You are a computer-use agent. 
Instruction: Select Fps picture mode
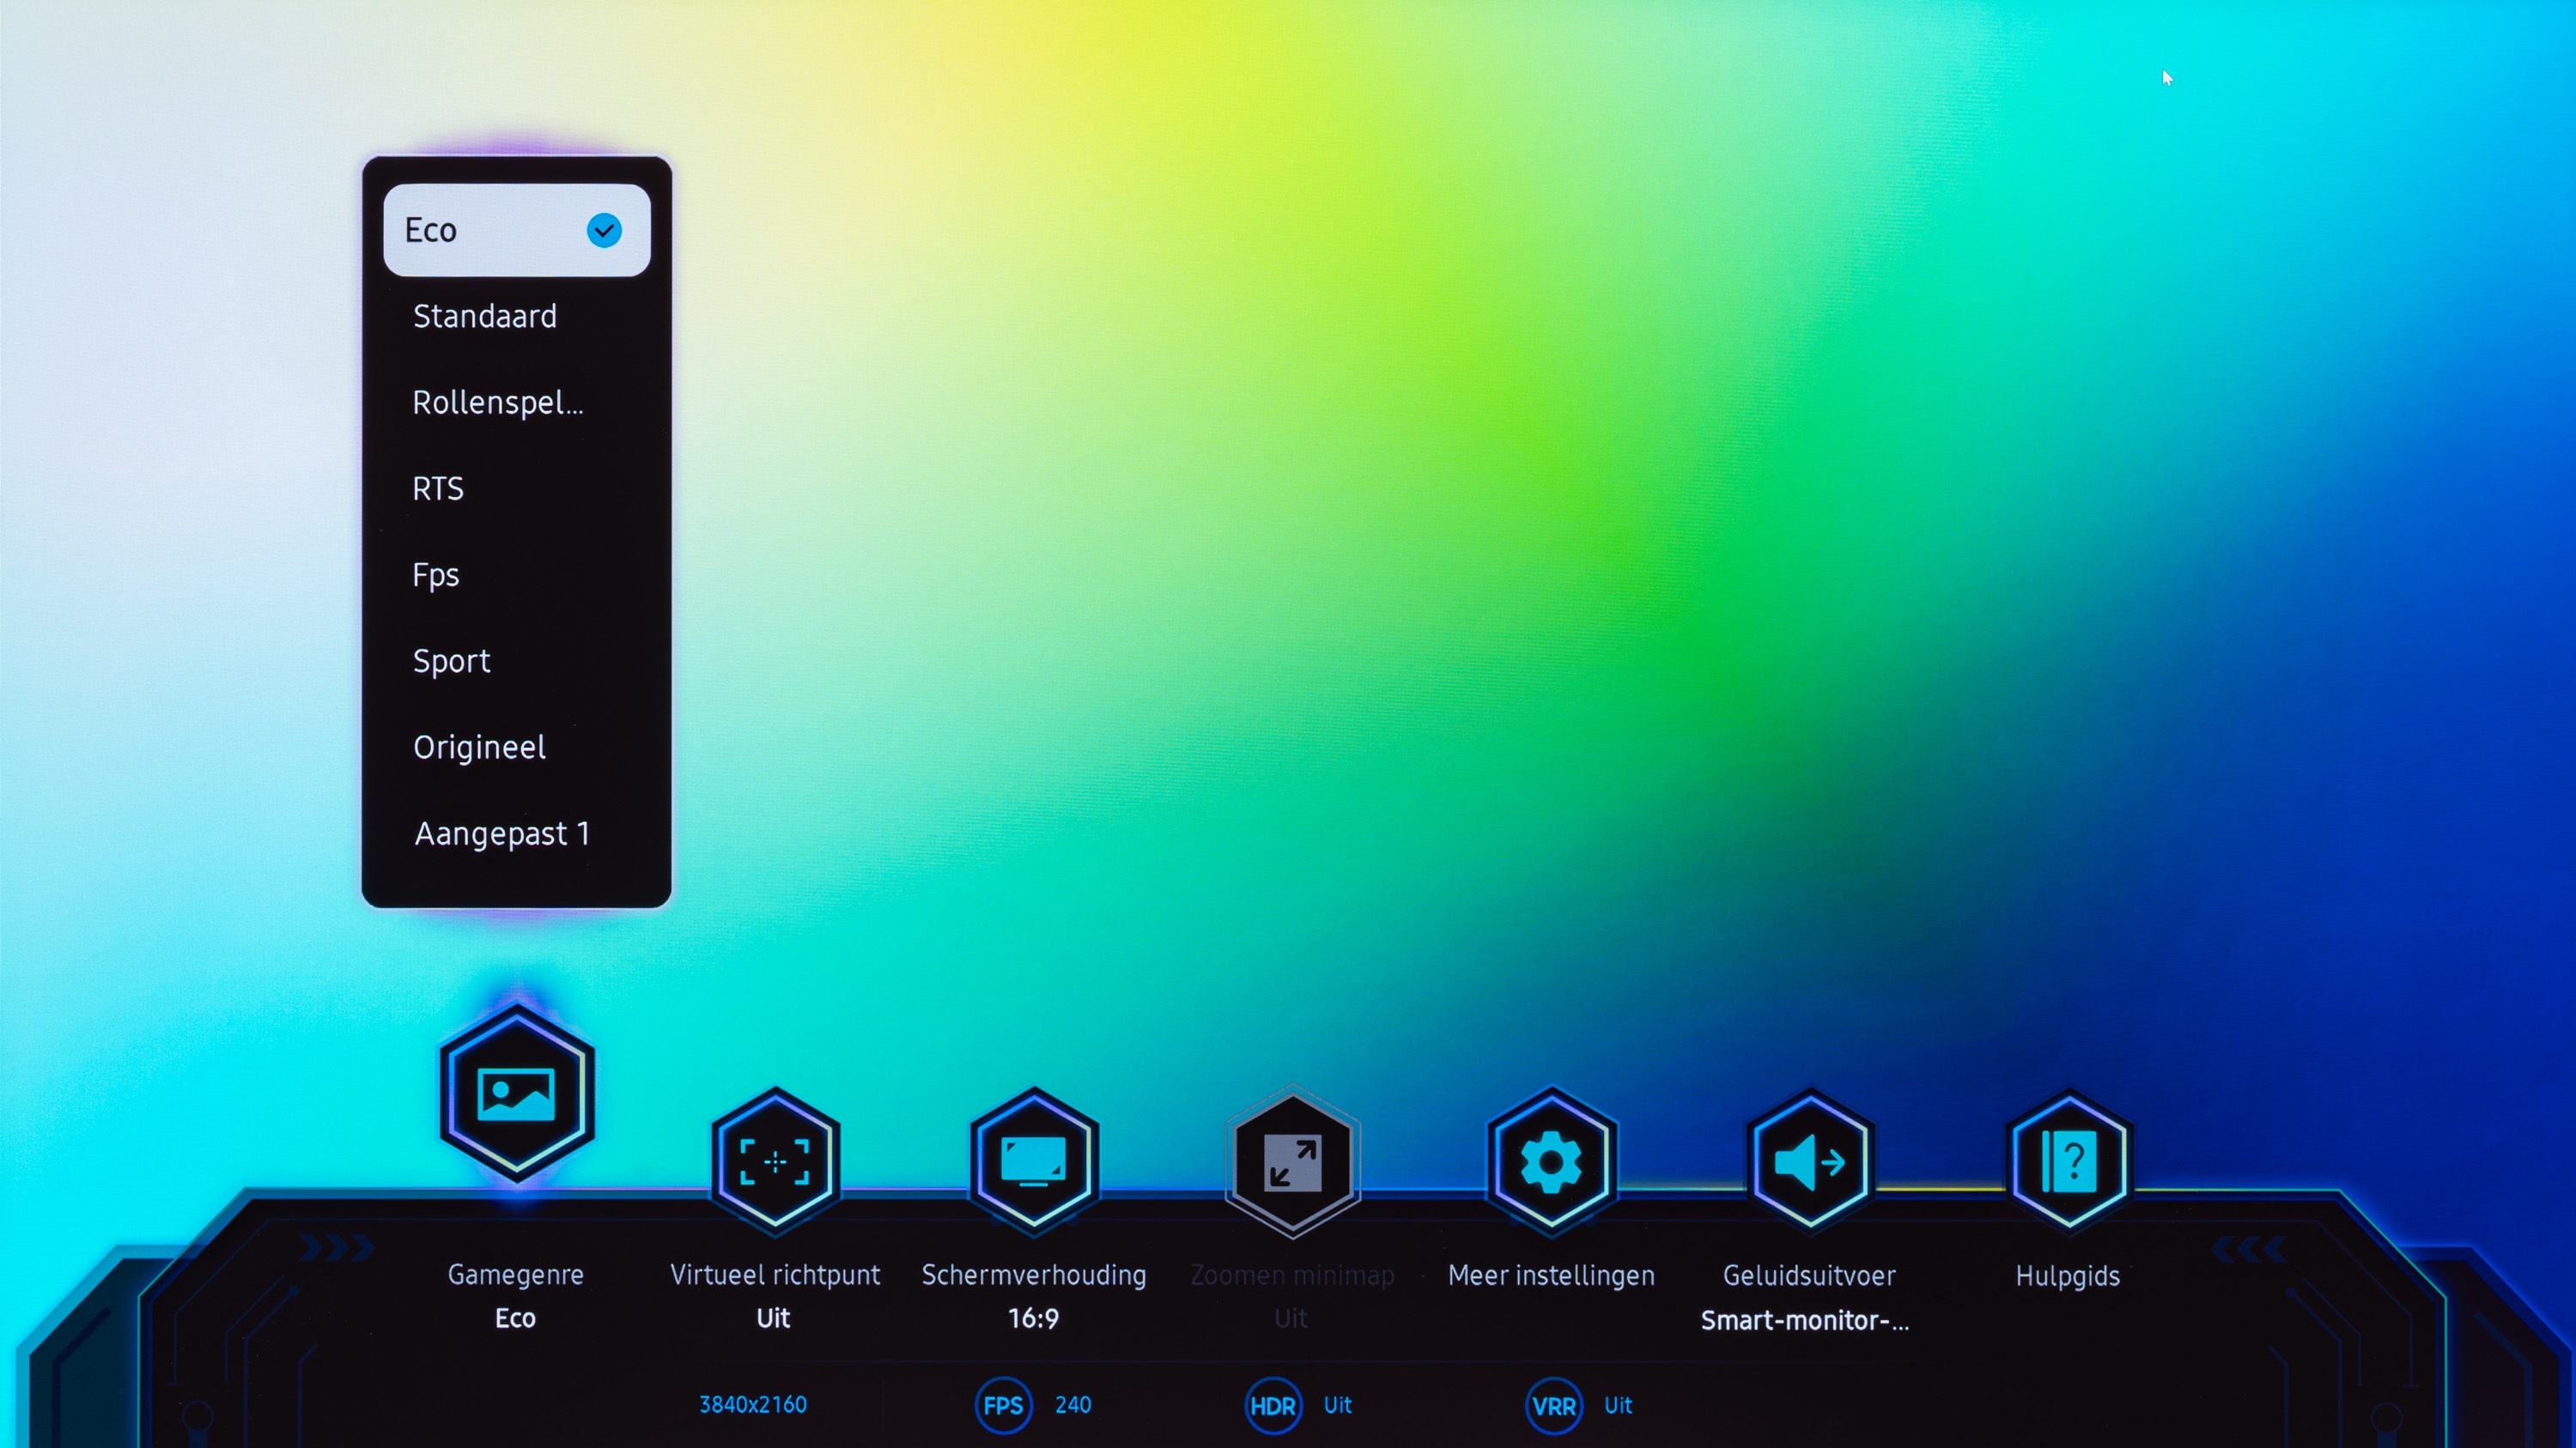(436, 574)
